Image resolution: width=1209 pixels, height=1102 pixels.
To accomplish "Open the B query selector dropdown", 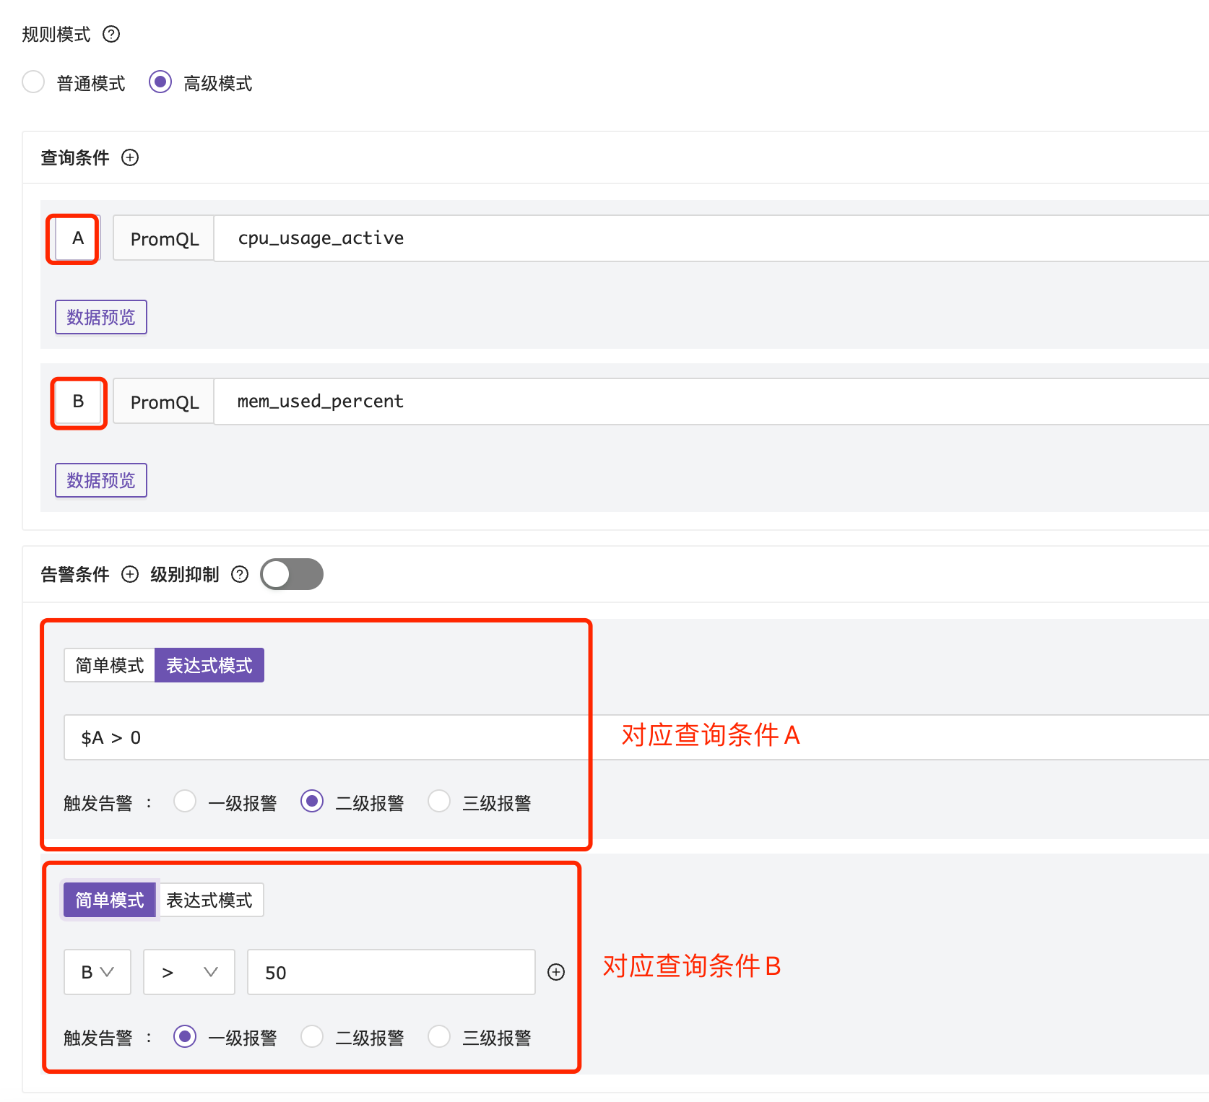I will (97, 972).
